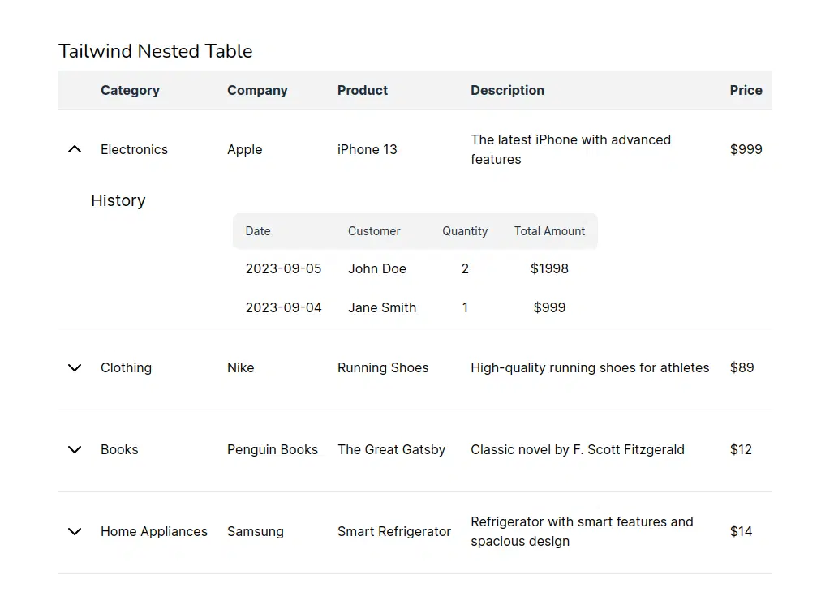Click the Total Amount nested header
Screen dimensions: 834x605
549,231
